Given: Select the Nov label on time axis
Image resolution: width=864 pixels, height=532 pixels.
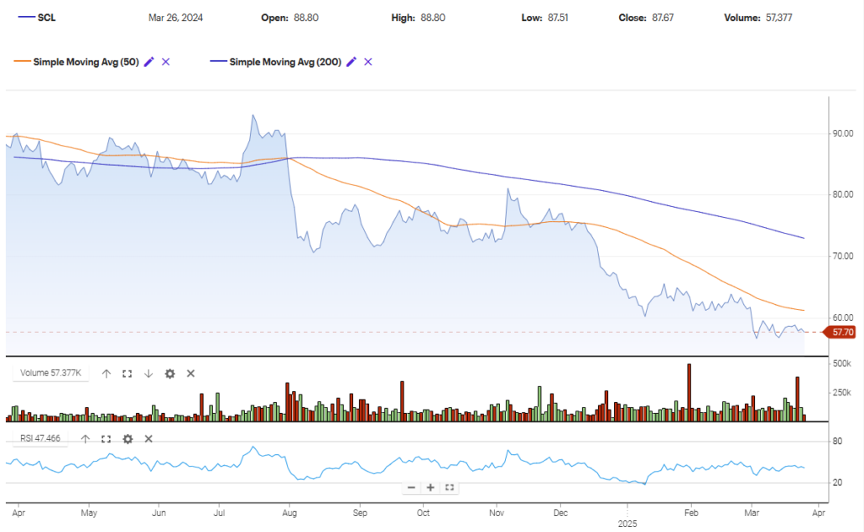Looking at the screenshot, I should pos(497,513).
